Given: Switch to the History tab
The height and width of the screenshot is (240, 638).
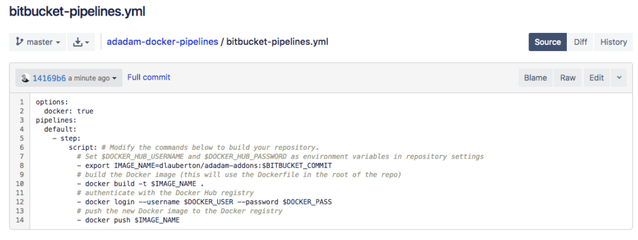Looking at the screenshot, I should pos(614,42).
